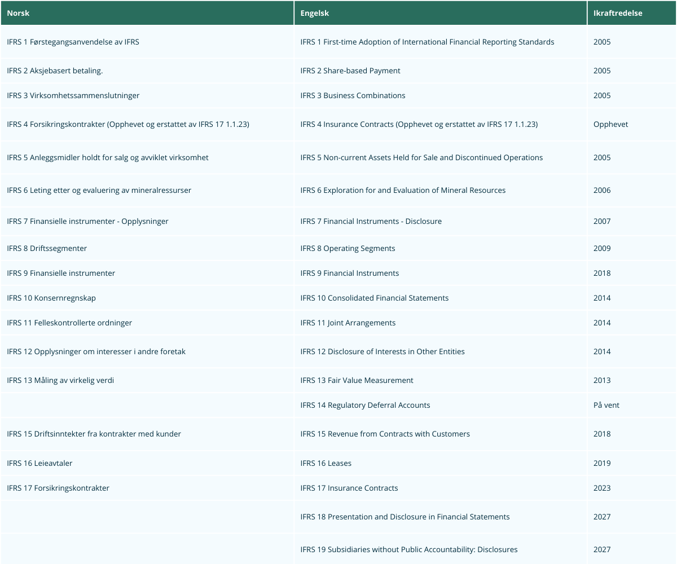
Task: Select IFRS 15 Revenue from Contracts with Customers
Action: coord(385,434)
